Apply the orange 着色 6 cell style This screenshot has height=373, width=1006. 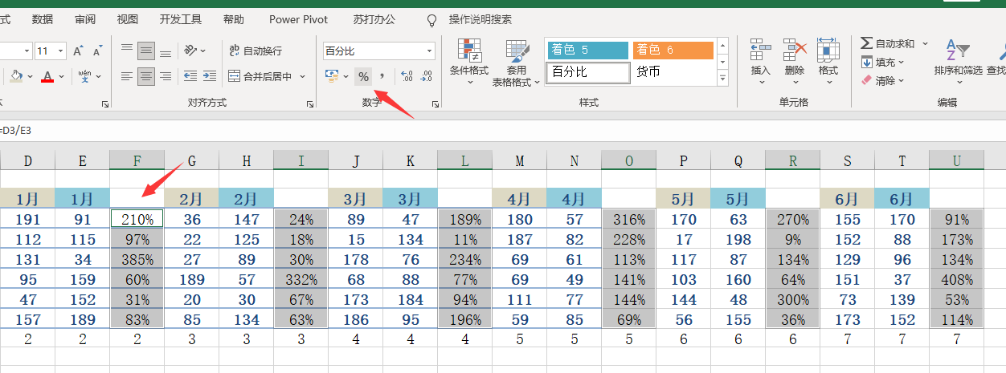[673, 50]
